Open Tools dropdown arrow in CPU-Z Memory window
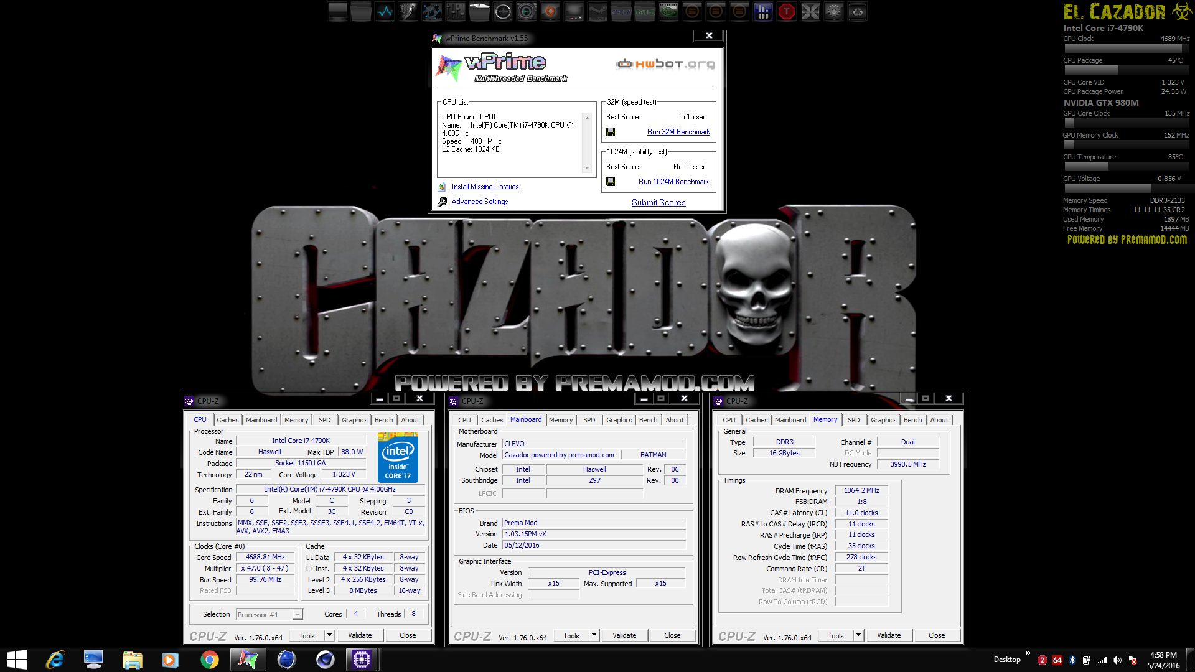This screenshot has width=1195, height=672. [x=858, y=635]
